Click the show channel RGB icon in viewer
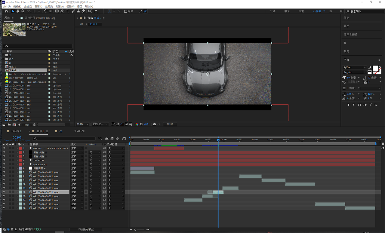 point(137,124)
